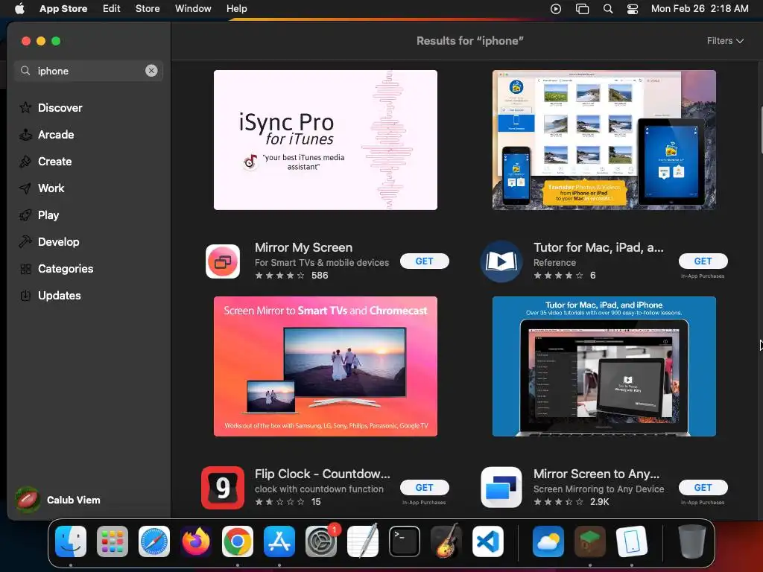Click the search field containing iphone
The image size is (763, 572).
(x=88, y=71)
